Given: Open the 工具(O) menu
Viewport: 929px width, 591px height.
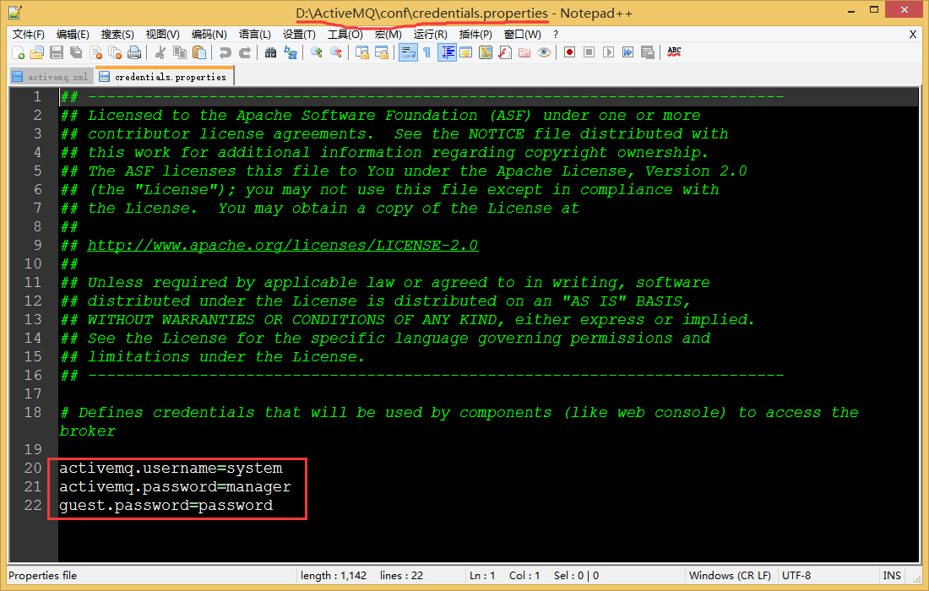Looking at the screenshot, I should [x=345, y=35].
